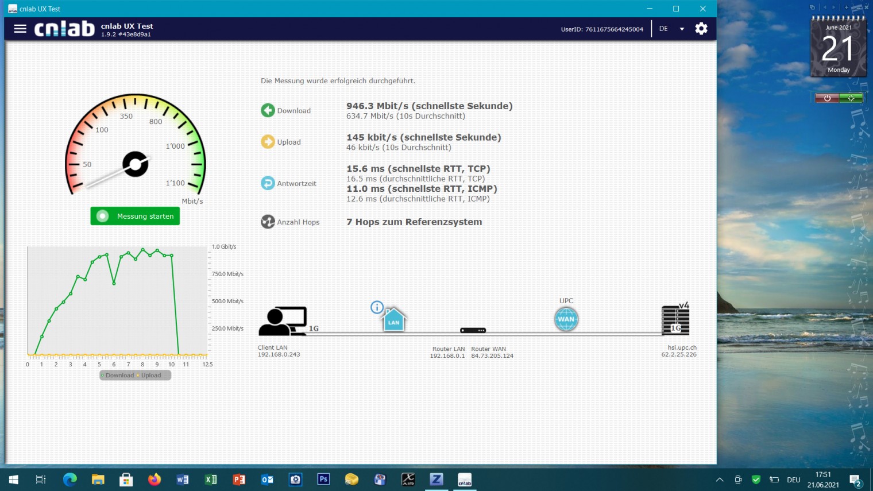Click the Client LAN computer icon

coord(283,322)
